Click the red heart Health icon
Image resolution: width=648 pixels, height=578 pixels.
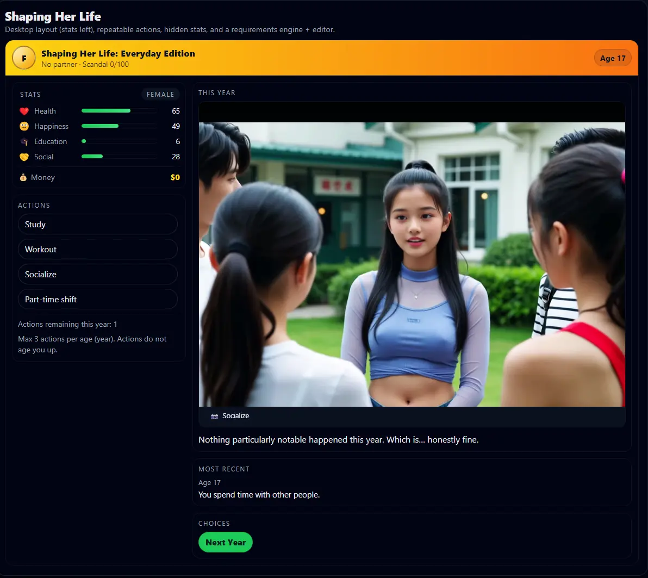tap(24, 111)
